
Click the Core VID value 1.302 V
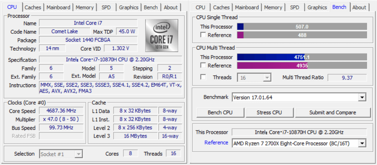click(121, 48)
